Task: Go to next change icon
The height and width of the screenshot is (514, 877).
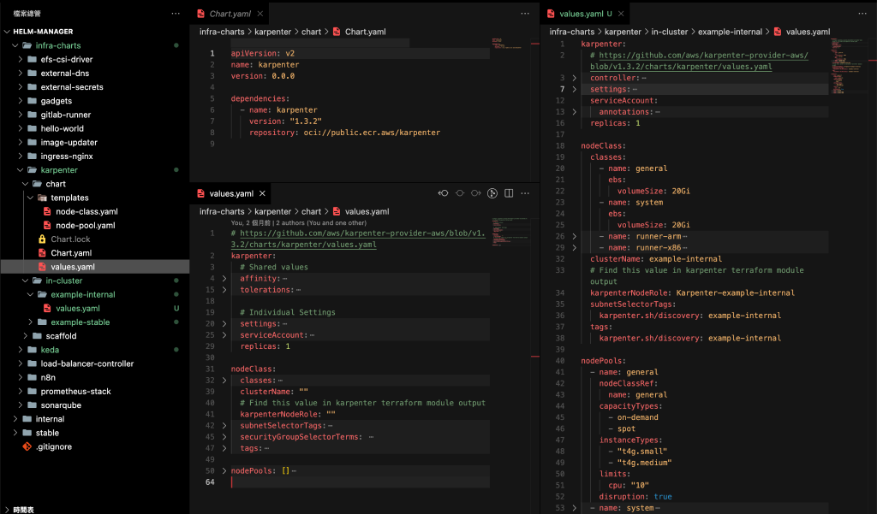Action: (x=476, y=193)
